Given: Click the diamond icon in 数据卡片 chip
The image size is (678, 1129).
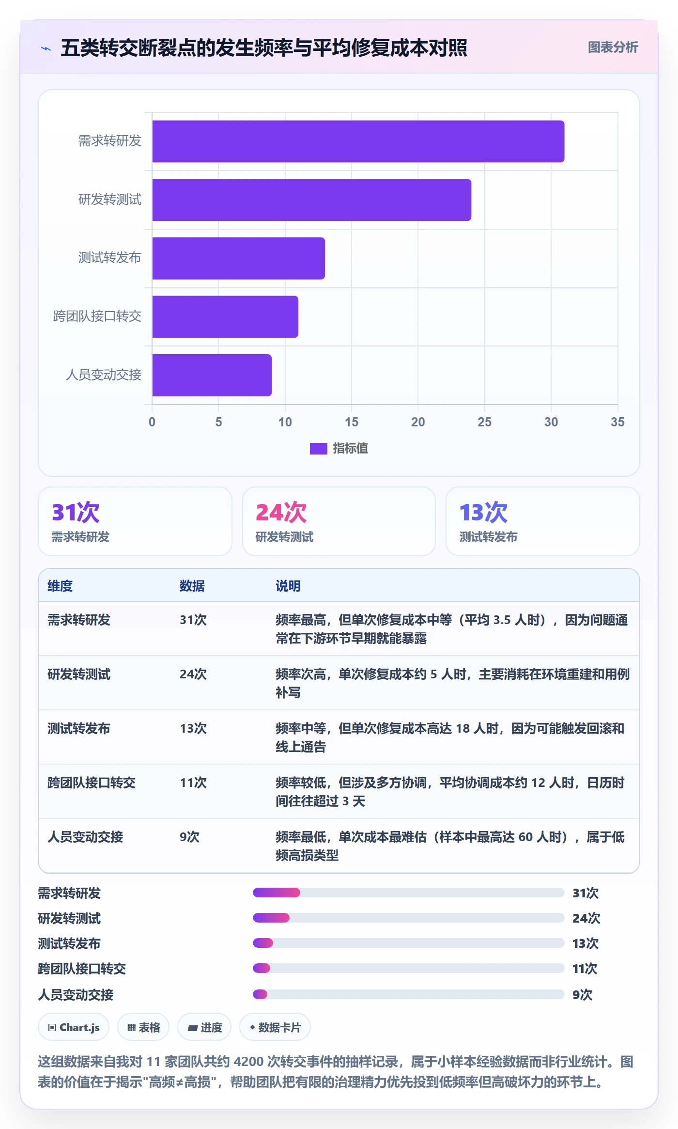Looking at the screenshot, I should [252, 1027].
